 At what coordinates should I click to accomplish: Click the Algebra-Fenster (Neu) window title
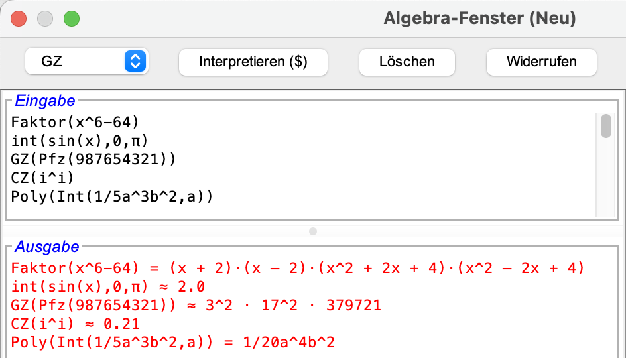tap(479, 19)
